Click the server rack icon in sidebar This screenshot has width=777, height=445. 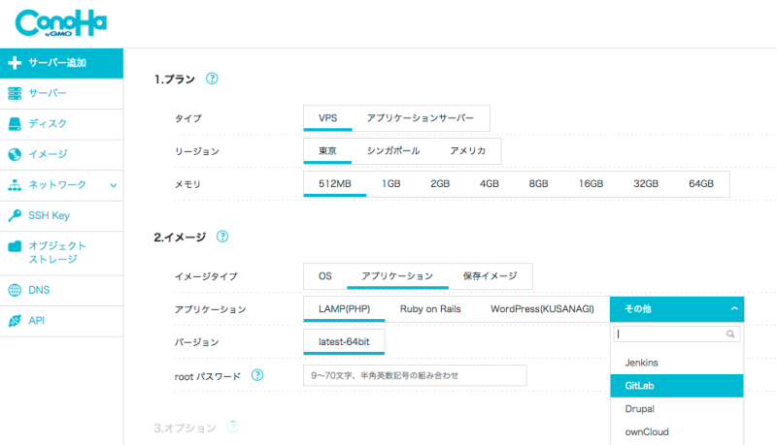pyautogui.click(x=15, y=93)
